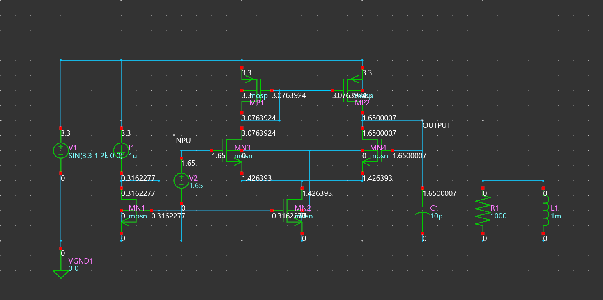Viewport: 603px width, 300px height.
Task: Click the 1.426393 voltage above MN2's drain
Action: 317,193
